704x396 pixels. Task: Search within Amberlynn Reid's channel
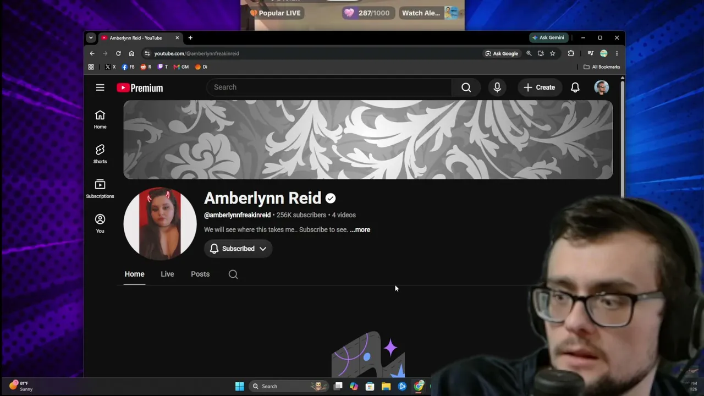tap(233, 274)
